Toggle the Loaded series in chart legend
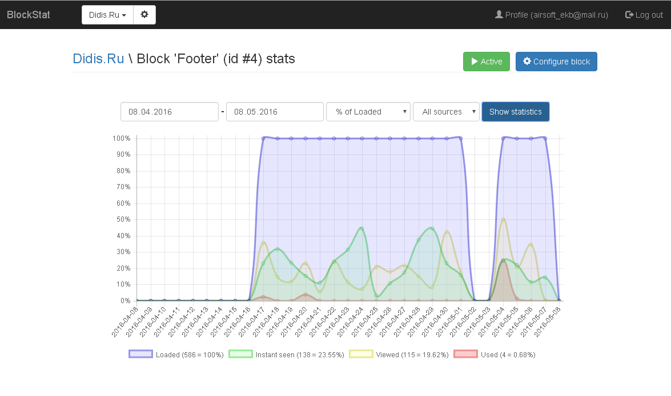This screenshot has height=396, width=671. pyautogui.click(x=140, y=354)
